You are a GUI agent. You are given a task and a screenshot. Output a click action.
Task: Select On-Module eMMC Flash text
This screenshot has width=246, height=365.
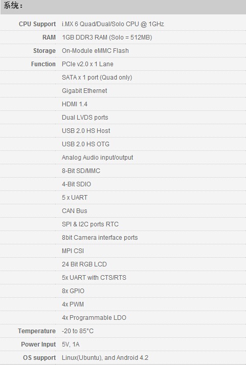(x=95, y=50)
